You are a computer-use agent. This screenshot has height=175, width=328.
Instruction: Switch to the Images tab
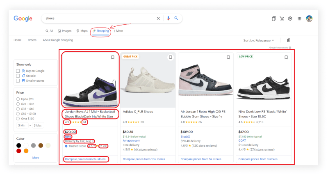65,31
